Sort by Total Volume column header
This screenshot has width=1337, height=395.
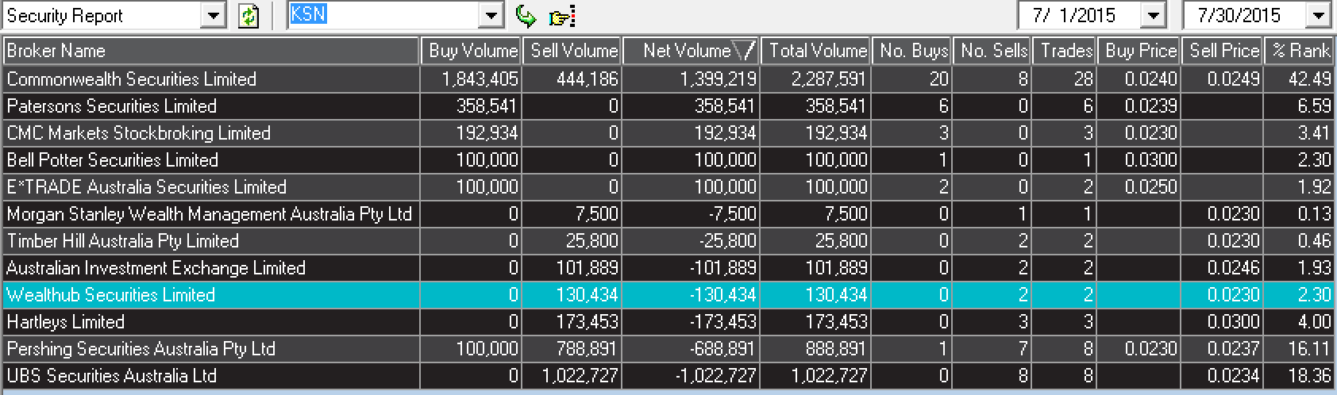pos(816,51)
